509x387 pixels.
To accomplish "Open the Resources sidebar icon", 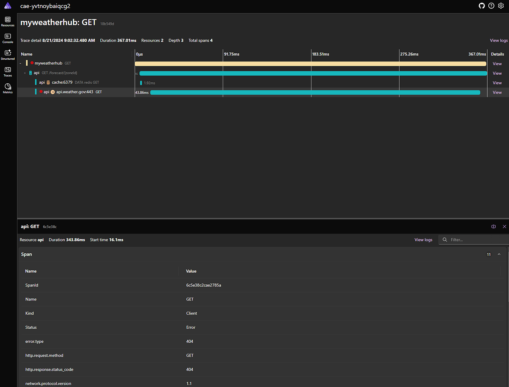I will (x=7, y=20).
